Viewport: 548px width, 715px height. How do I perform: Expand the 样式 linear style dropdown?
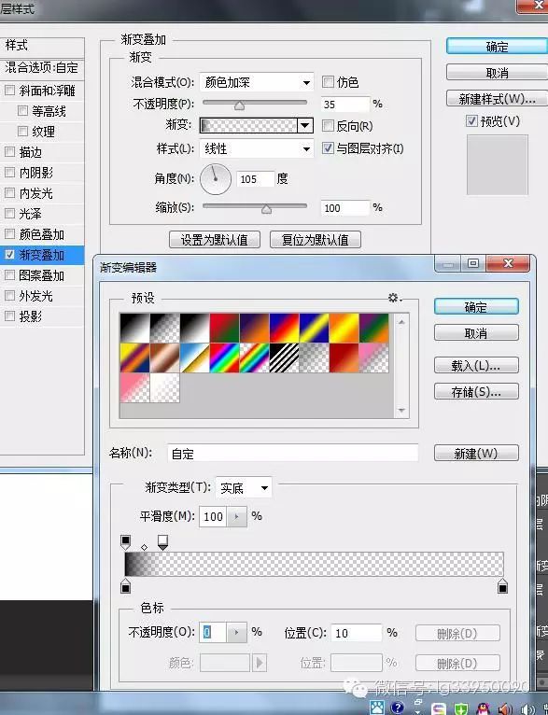click(x=257, y=148)
